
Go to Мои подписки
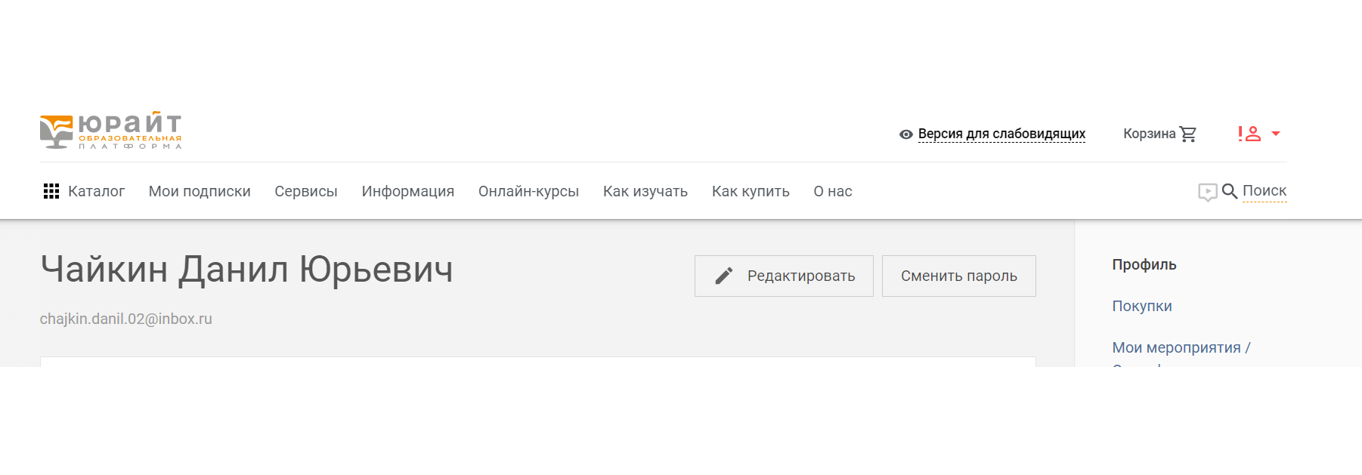(200, 191)
